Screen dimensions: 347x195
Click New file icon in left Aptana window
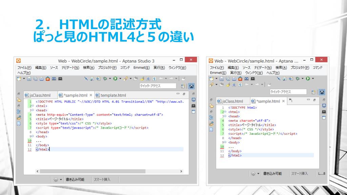[x=19, y=79]
